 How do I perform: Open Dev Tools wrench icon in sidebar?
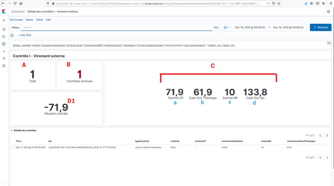[x=4, y=58]
